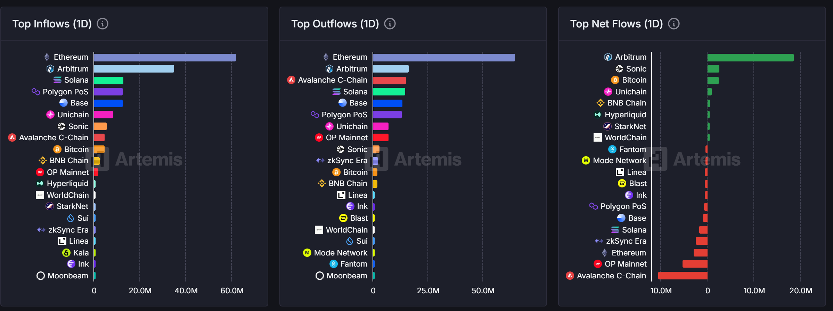Click the Polygon PoS label in Inflows

65,92
